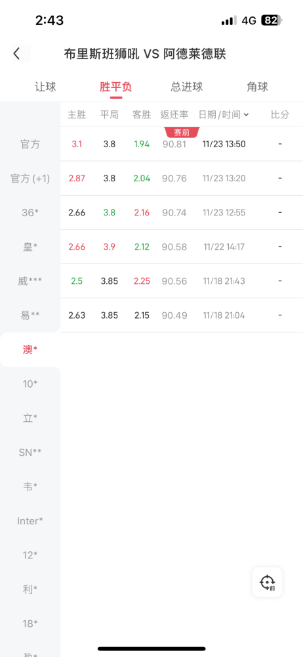
Task: Tap the 赛前 red badge
Action: tap(182, 133)
